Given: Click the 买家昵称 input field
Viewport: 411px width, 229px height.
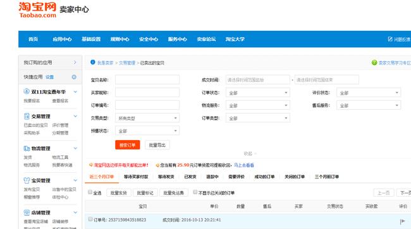Looking at the screenshot, I should [x=147, y=93].
